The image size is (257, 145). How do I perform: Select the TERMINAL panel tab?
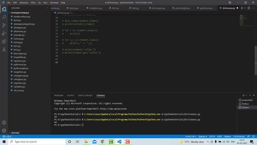pyautogui.click(x=101, y=95)
